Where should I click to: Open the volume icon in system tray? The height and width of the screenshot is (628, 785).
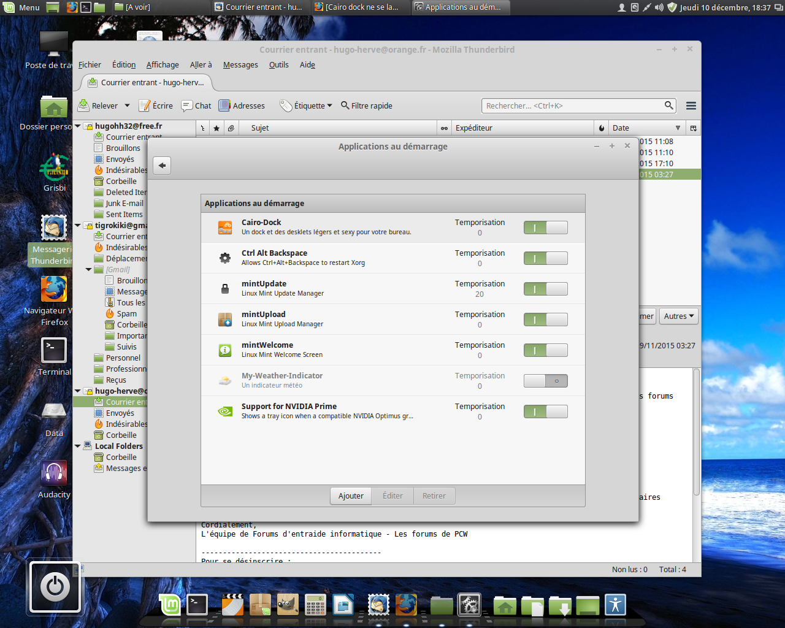(659, 7)
